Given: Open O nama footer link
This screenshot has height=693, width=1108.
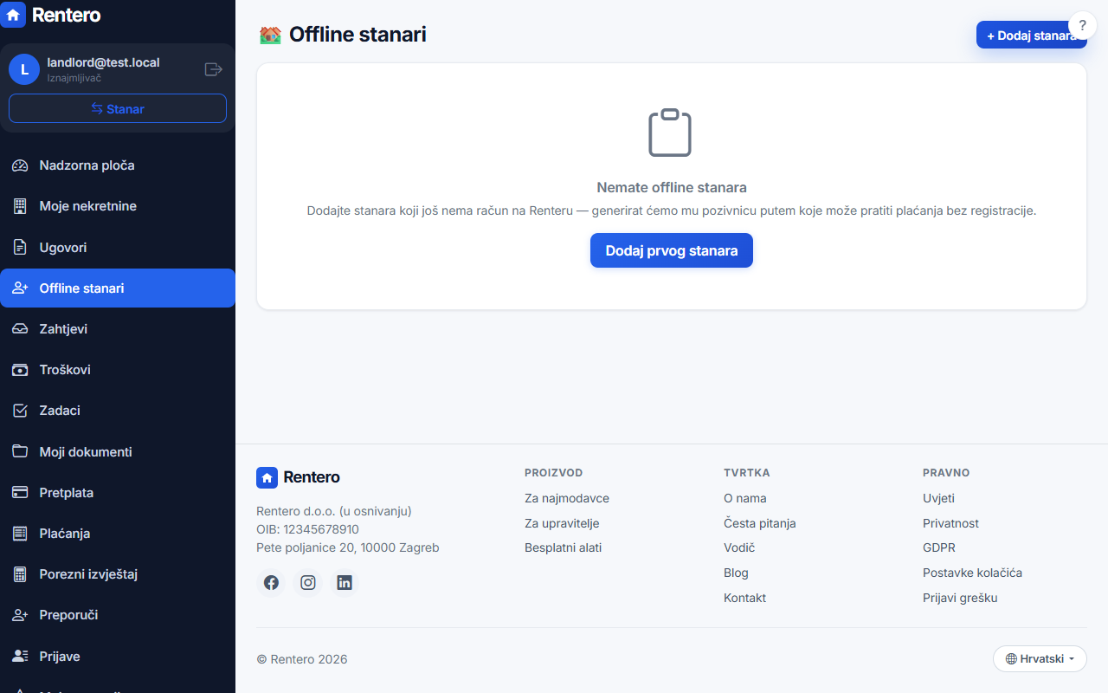Looking at the screenshot, I should [x=744, y=498].
